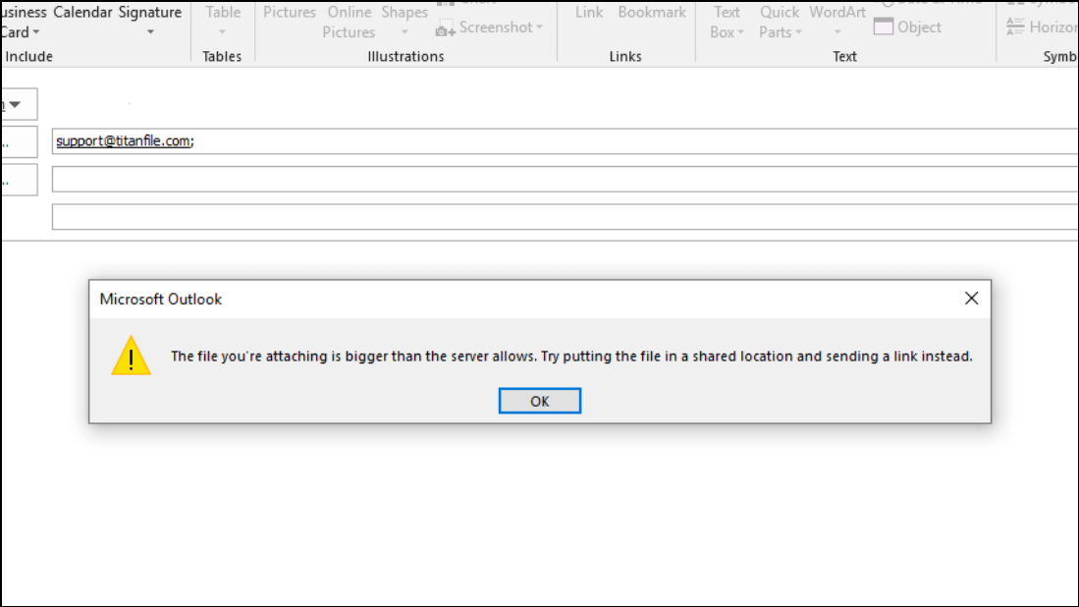Open the Signature dropdown
The height and width of the screenshot is (607, 1079).
(x=150, y=21)
